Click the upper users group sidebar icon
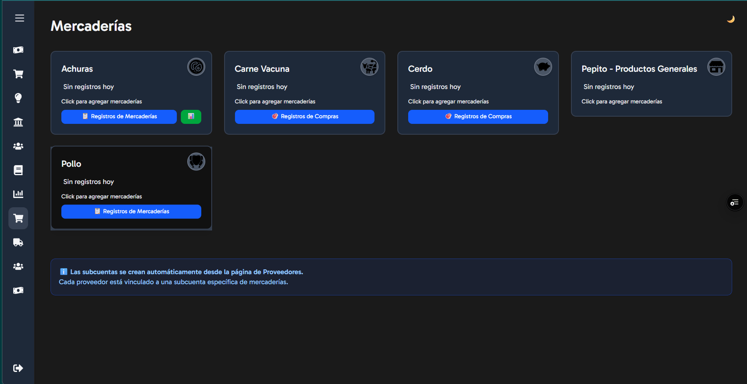 click(x=18, y=146)
